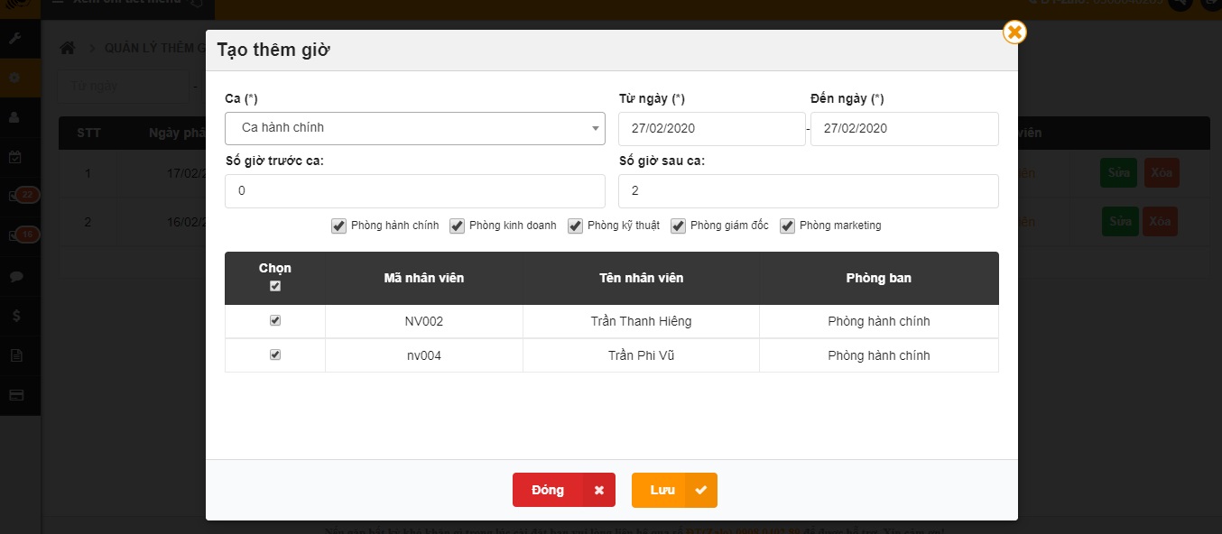Screen dimensions: 1222x534
Task: Close the dialog with the orange X icon
Action: (x=1014, y=32)
